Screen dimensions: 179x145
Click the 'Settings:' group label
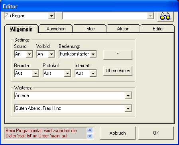coord(22,40)
